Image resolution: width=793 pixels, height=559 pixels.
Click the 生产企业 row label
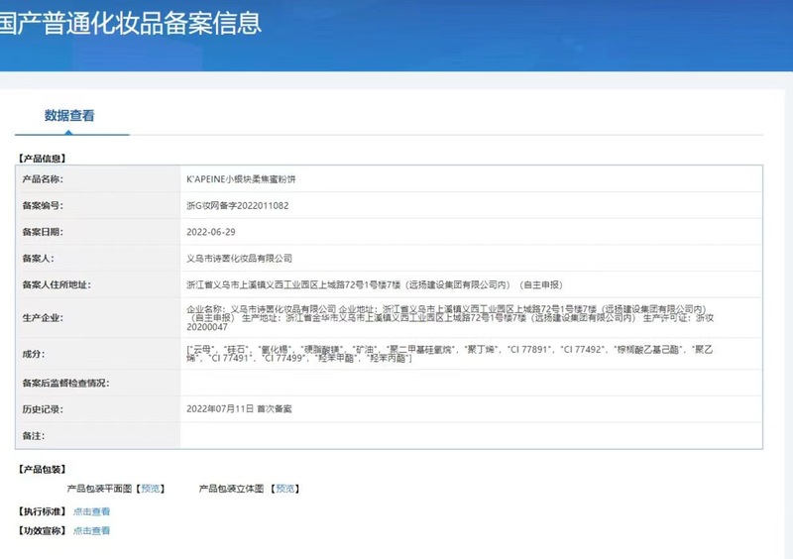(43, 318)
